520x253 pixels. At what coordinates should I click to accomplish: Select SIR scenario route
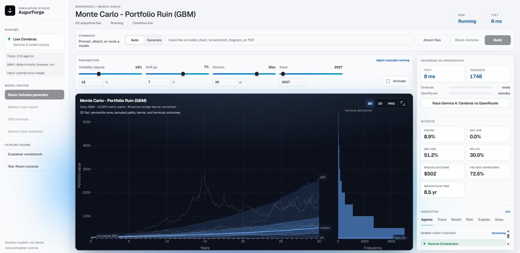point(35,119)
